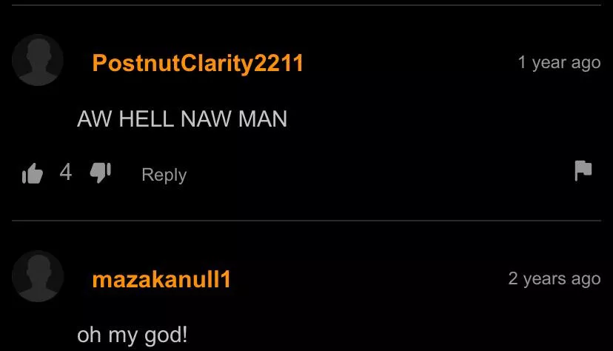Visit the PostnutClarity2211 username link
Image resolution: width=613 pixels, height=351 pixels.
click(x=198, y=63)
